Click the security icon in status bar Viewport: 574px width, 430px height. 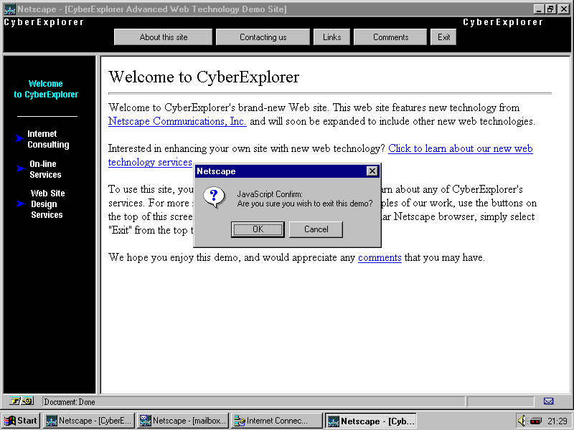(22, 401)
